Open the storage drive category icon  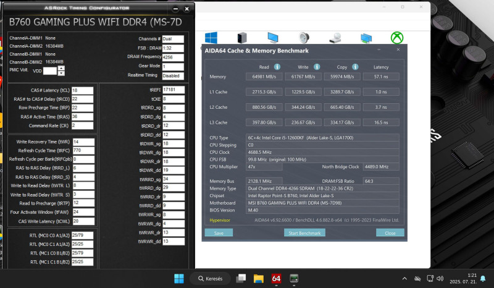(x=335, y=38)
